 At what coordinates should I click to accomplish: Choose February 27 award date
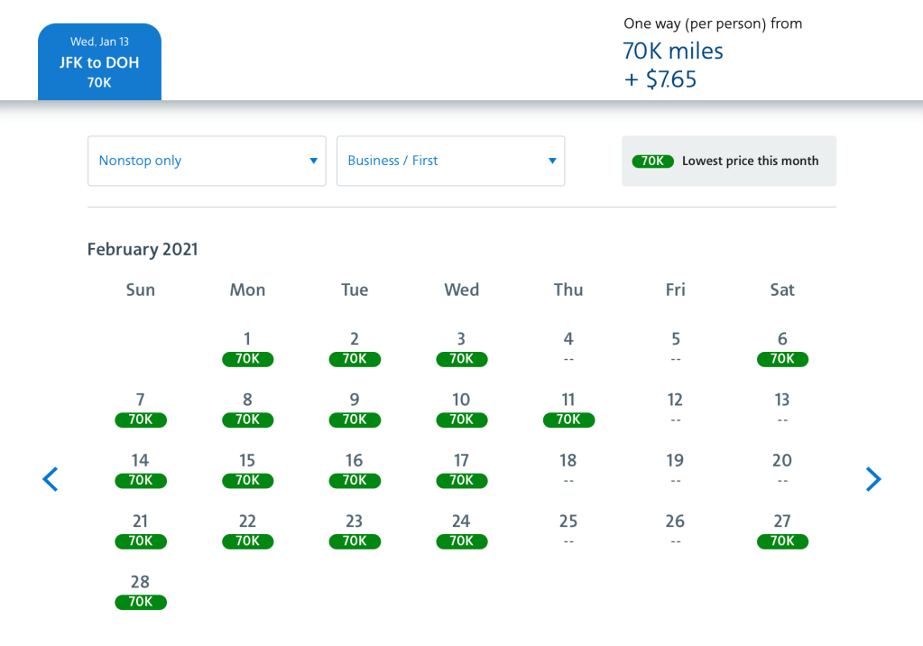click(782, 531)
